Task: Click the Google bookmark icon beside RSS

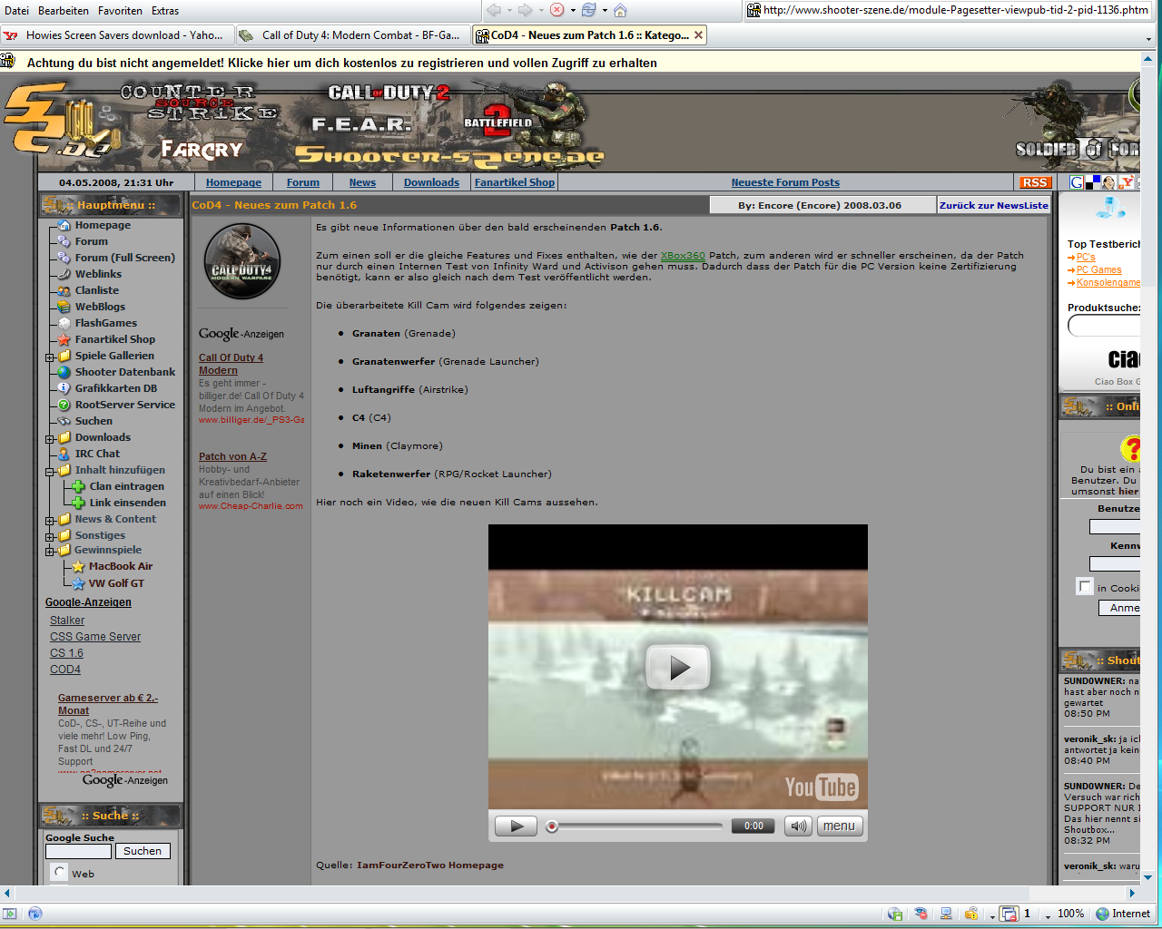Action: pyautogui.click(x=1076, y=182)
